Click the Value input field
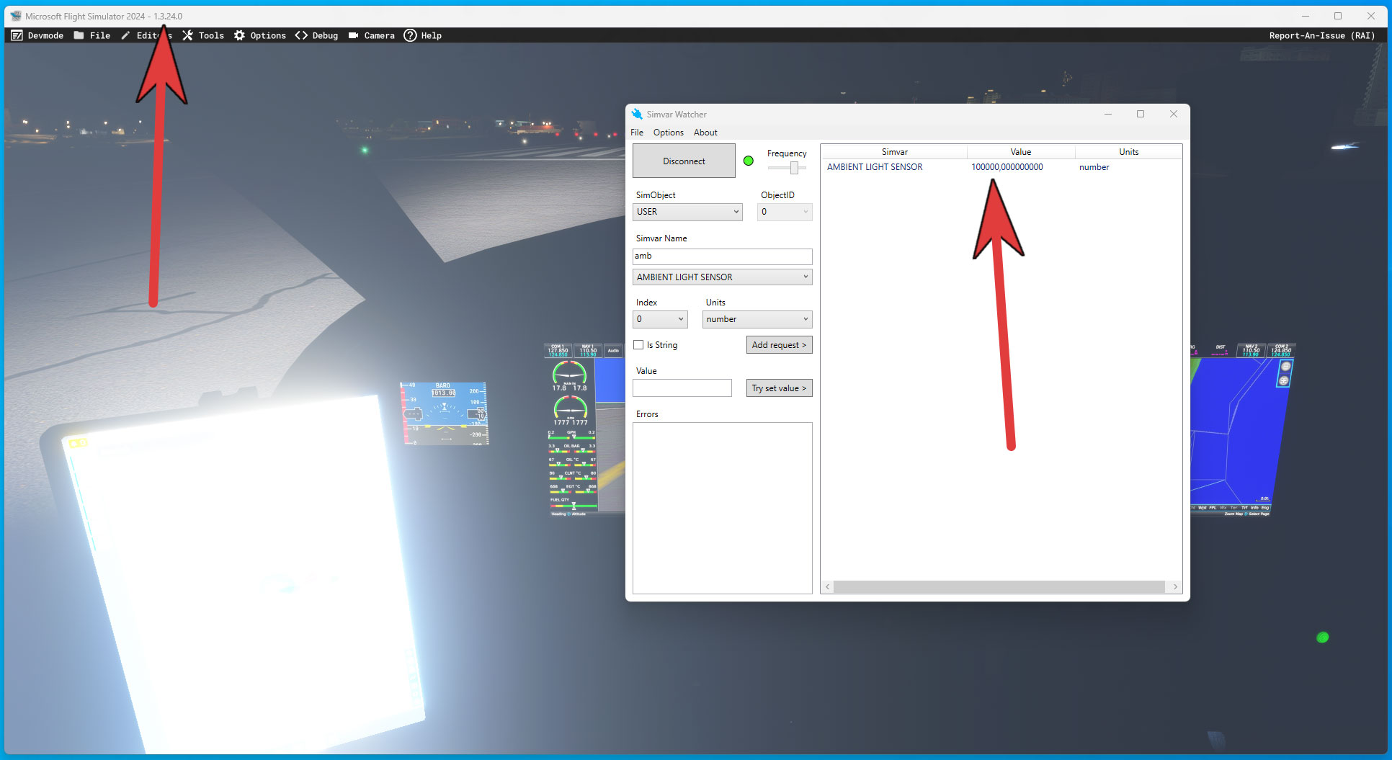The image size is (1392, 760). coord(682,388)
